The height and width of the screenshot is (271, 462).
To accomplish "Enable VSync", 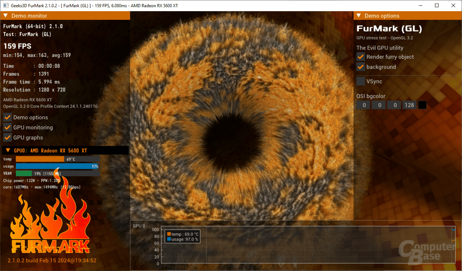I will [x=360, y=81].
